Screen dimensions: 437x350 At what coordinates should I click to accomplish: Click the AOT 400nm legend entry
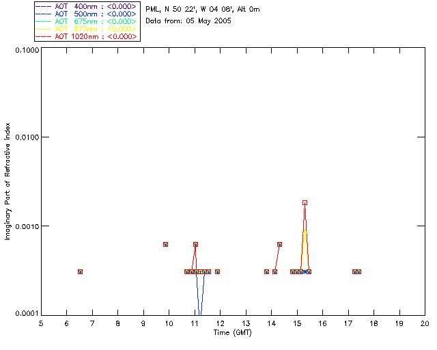(x=86, y=6)
